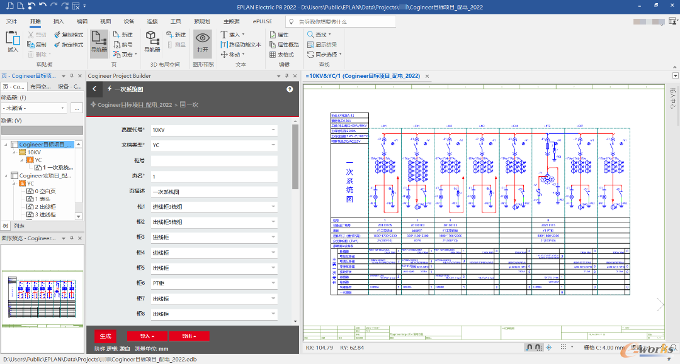Open the 文件 menu tab
The image size is (680, 364).
(12, 21)
